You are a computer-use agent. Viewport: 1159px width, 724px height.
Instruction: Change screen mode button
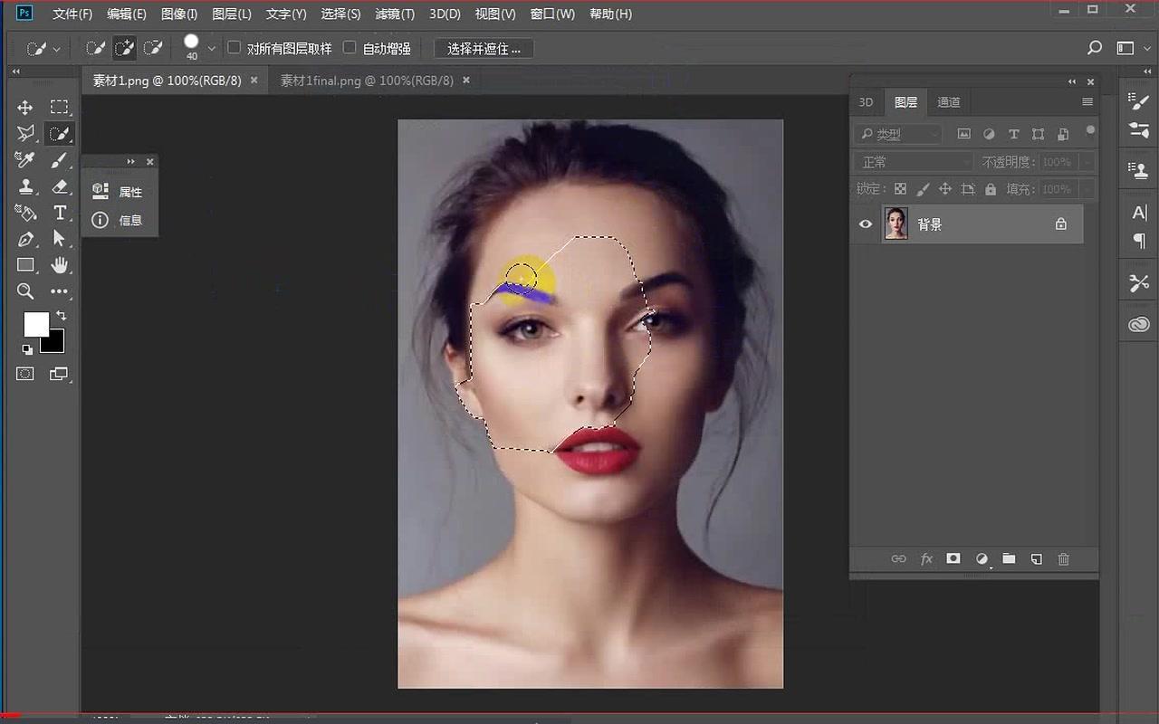coord(59,374)
